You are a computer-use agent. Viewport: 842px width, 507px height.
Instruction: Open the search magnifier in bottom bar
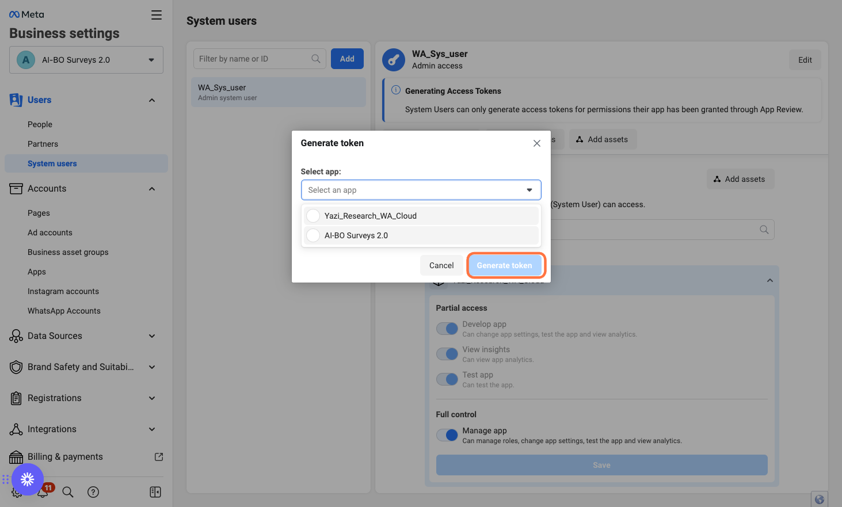pos(68,492)
